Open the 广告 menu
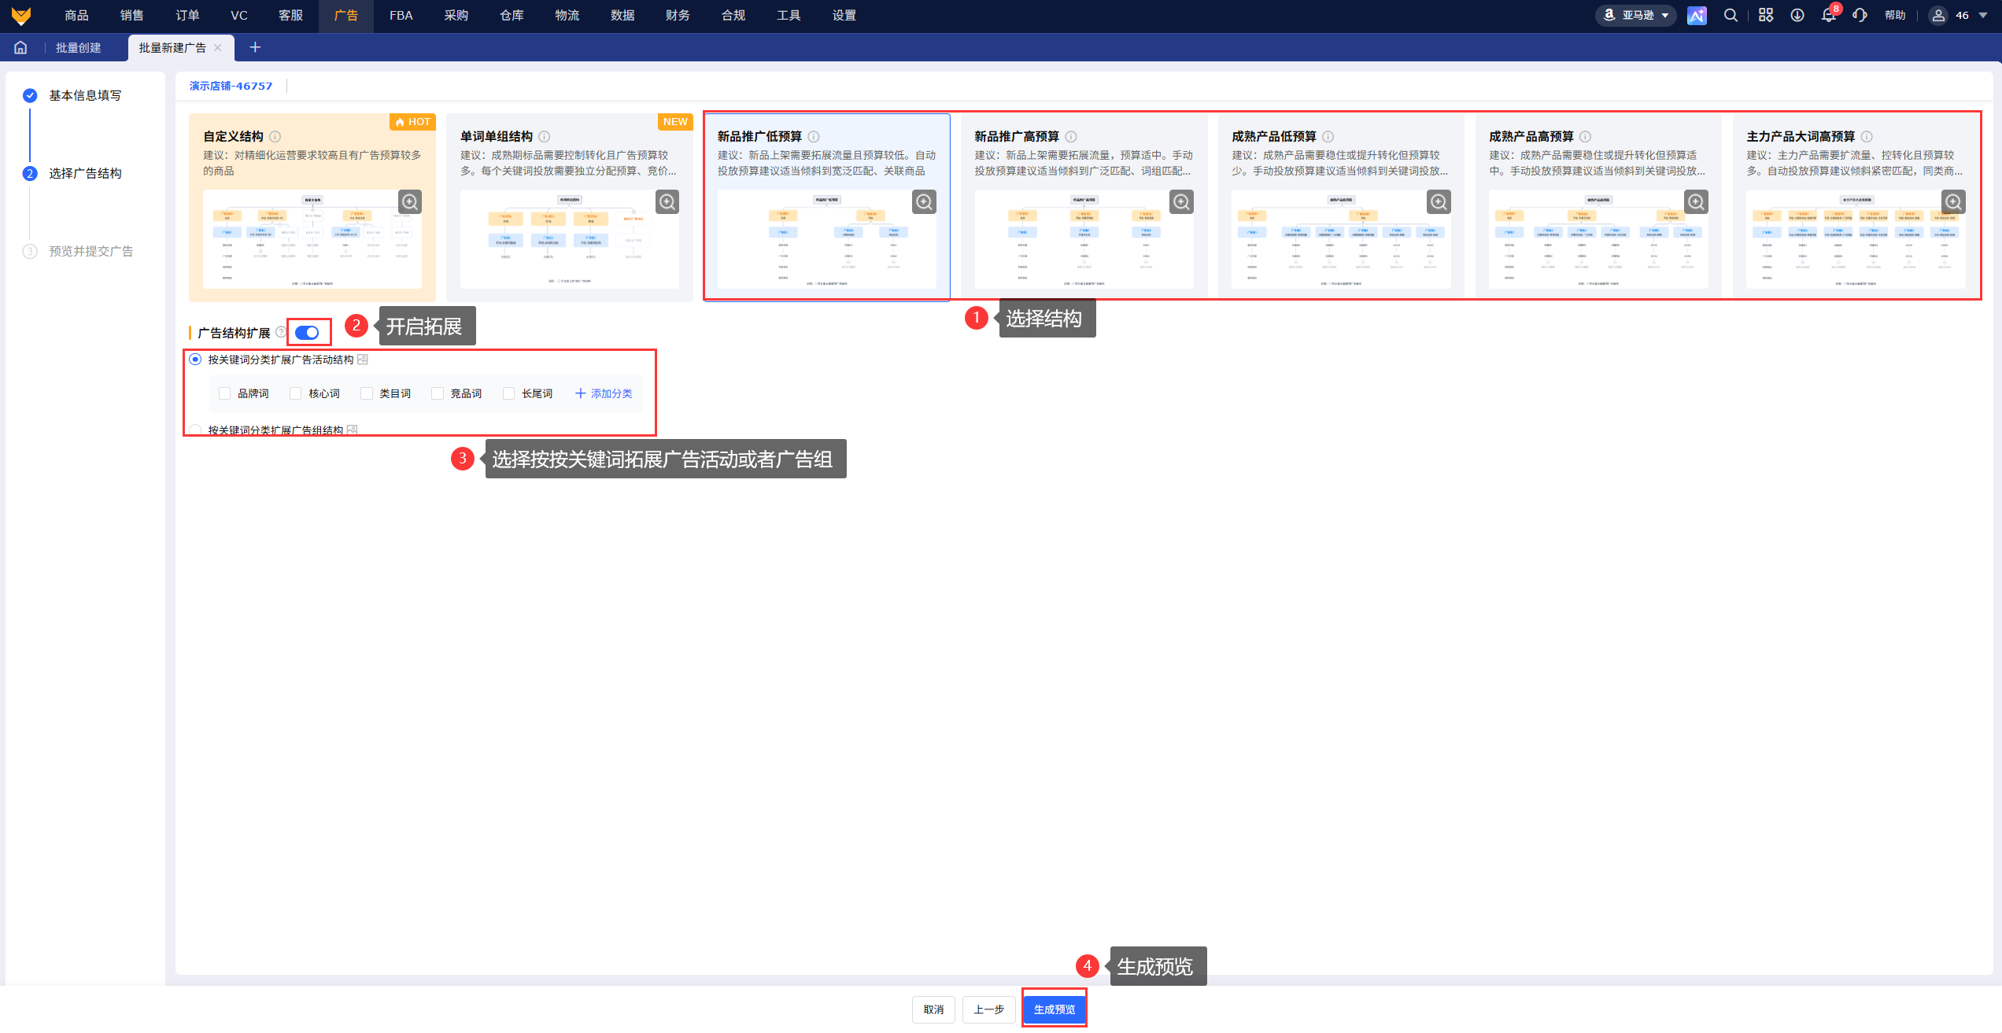 pyautogui.click(x=345, y=15)
